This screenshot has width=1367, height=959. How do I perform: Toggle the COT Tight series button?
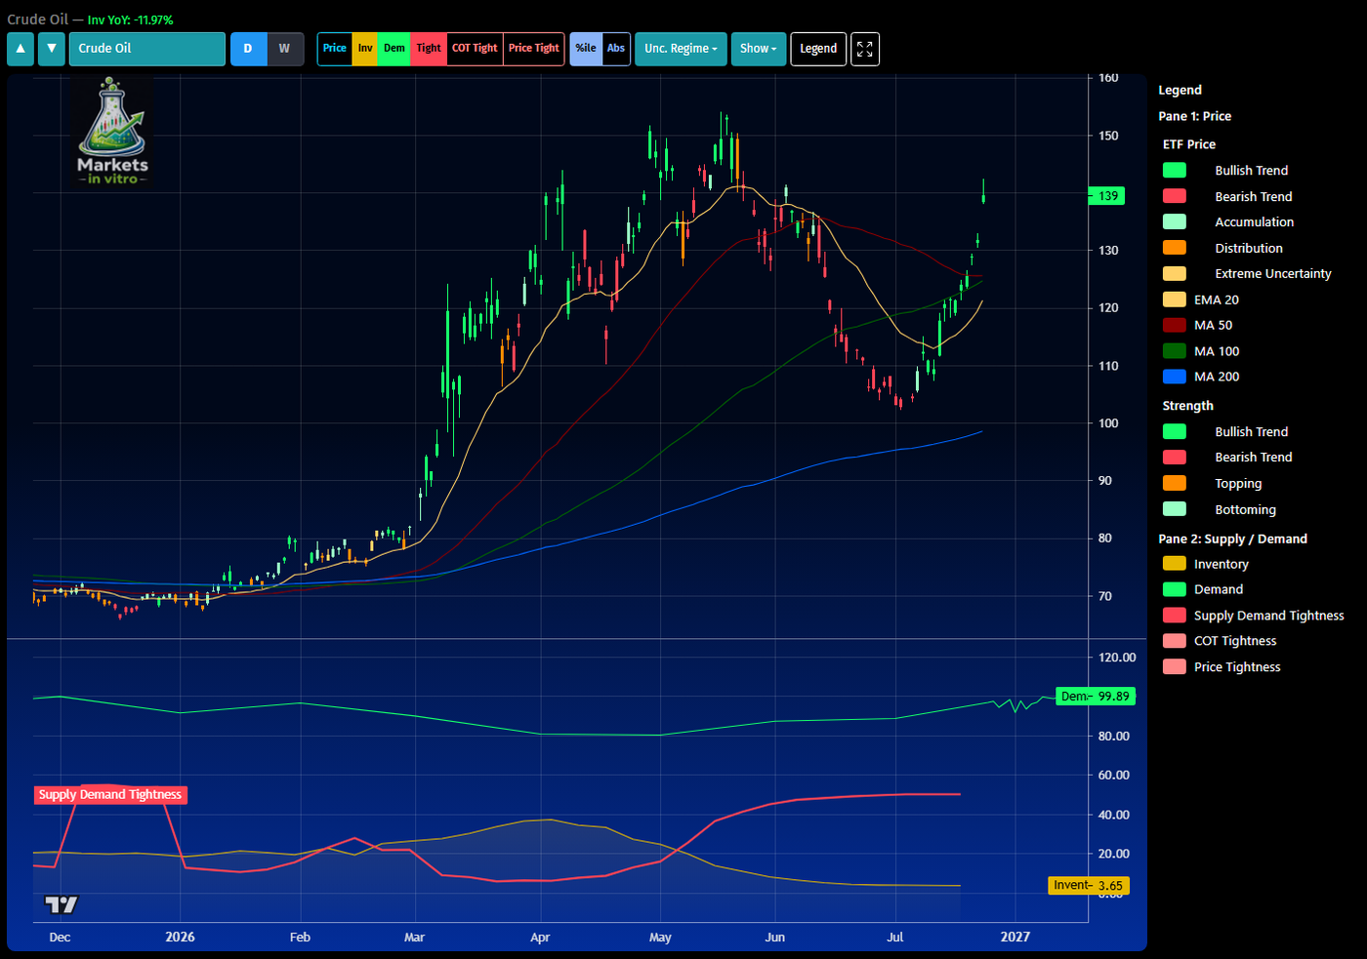tap(475, 49)
